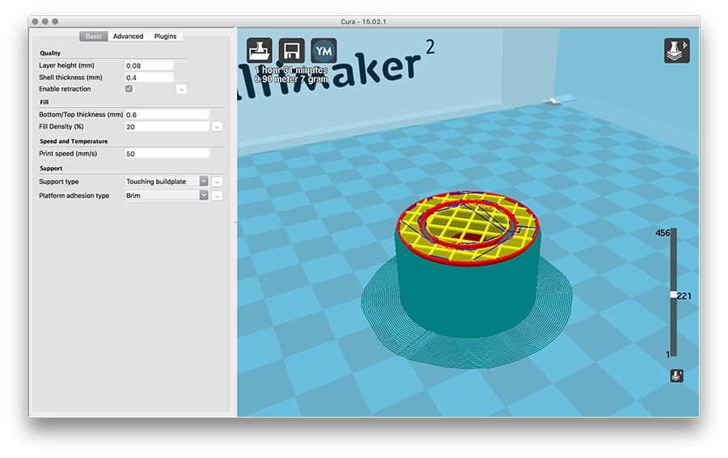The height and width of the screenshot is (458, 728).
Task: Click the YM YouMagine share icon
Action: pyautogui.click(x=324, y=50)
